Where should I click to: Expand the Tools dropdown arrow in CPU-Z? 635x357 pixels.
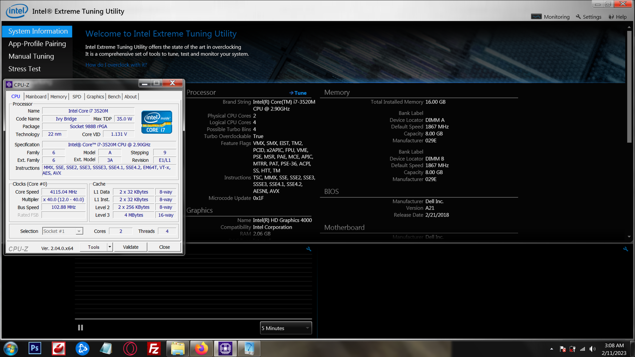click(x=110, y=247)
